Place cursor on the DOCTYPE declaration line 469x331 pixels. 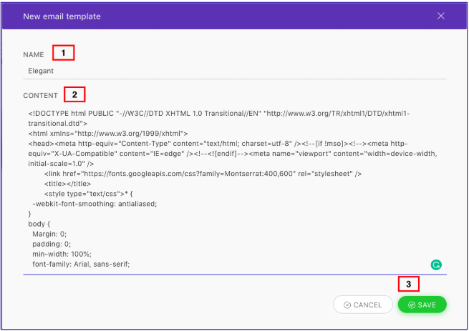point(215,113)
